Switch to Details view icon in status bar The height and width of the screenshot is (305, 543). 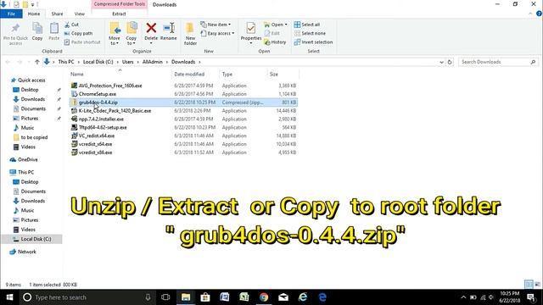529,285
